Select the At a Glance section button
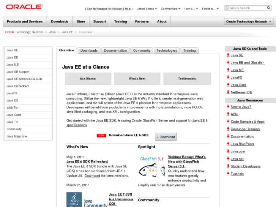 coord(88,79)
